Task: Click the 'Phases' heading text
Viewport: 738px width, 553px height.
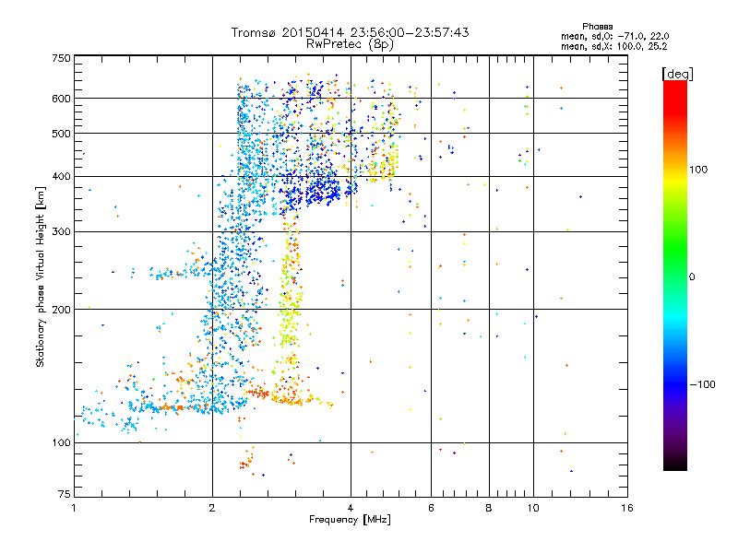Action: point(597,27)
